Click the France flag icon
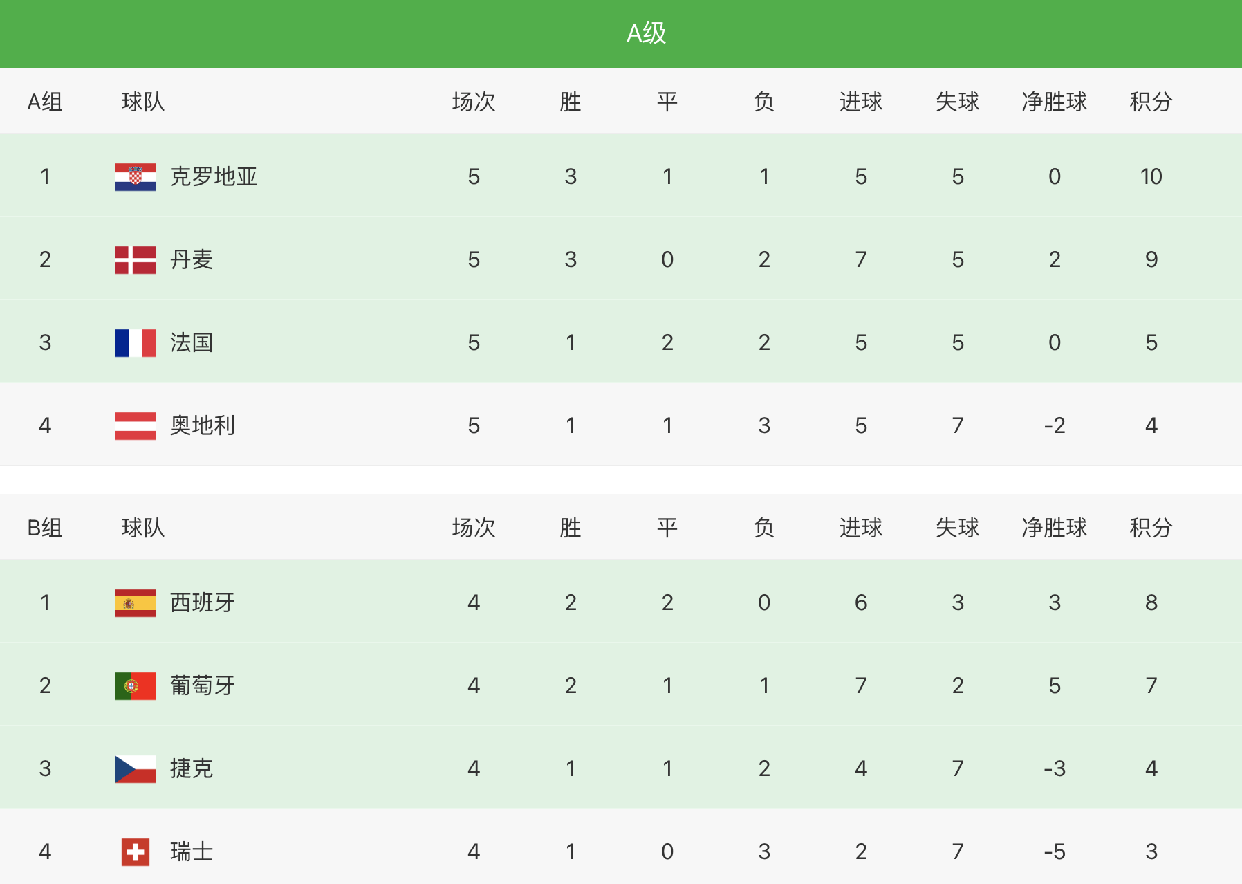 (135, 343)
